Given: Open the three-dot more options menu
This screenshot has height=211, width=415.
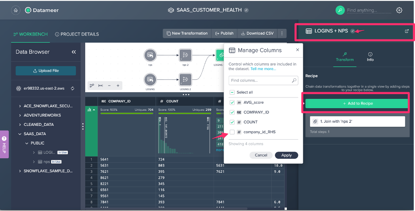Looking at the screenshot, I should click(x=282, y=33).
